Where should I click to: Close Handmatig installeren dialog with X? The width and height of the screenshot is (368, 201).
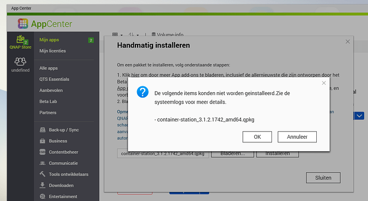pyautogui.click(x=348, y=42)
